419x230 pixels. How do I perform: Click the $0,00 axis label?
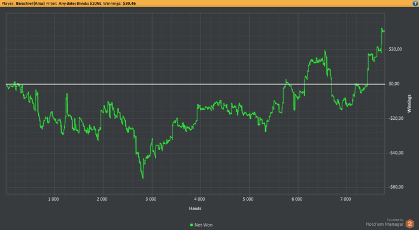[x=394, y=84]
